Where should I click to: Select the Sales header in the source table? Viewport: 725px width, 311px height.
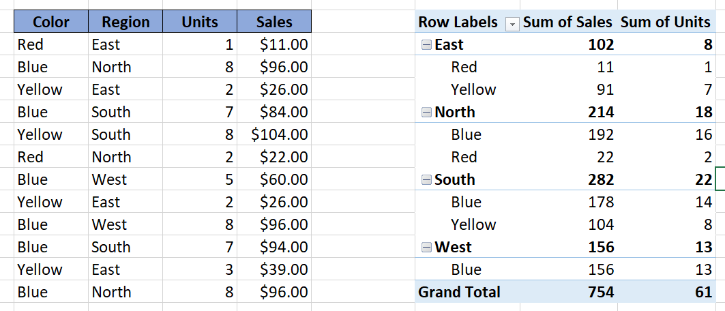coord(274,23)
